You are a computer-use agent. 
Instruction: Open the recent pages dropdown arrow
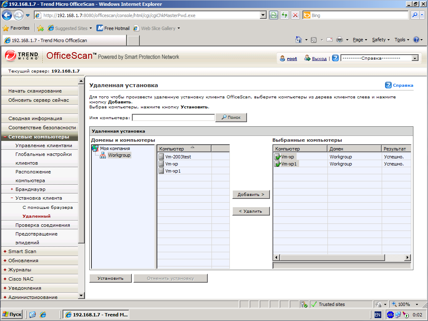pyautogui.click(x=28, y=15)
